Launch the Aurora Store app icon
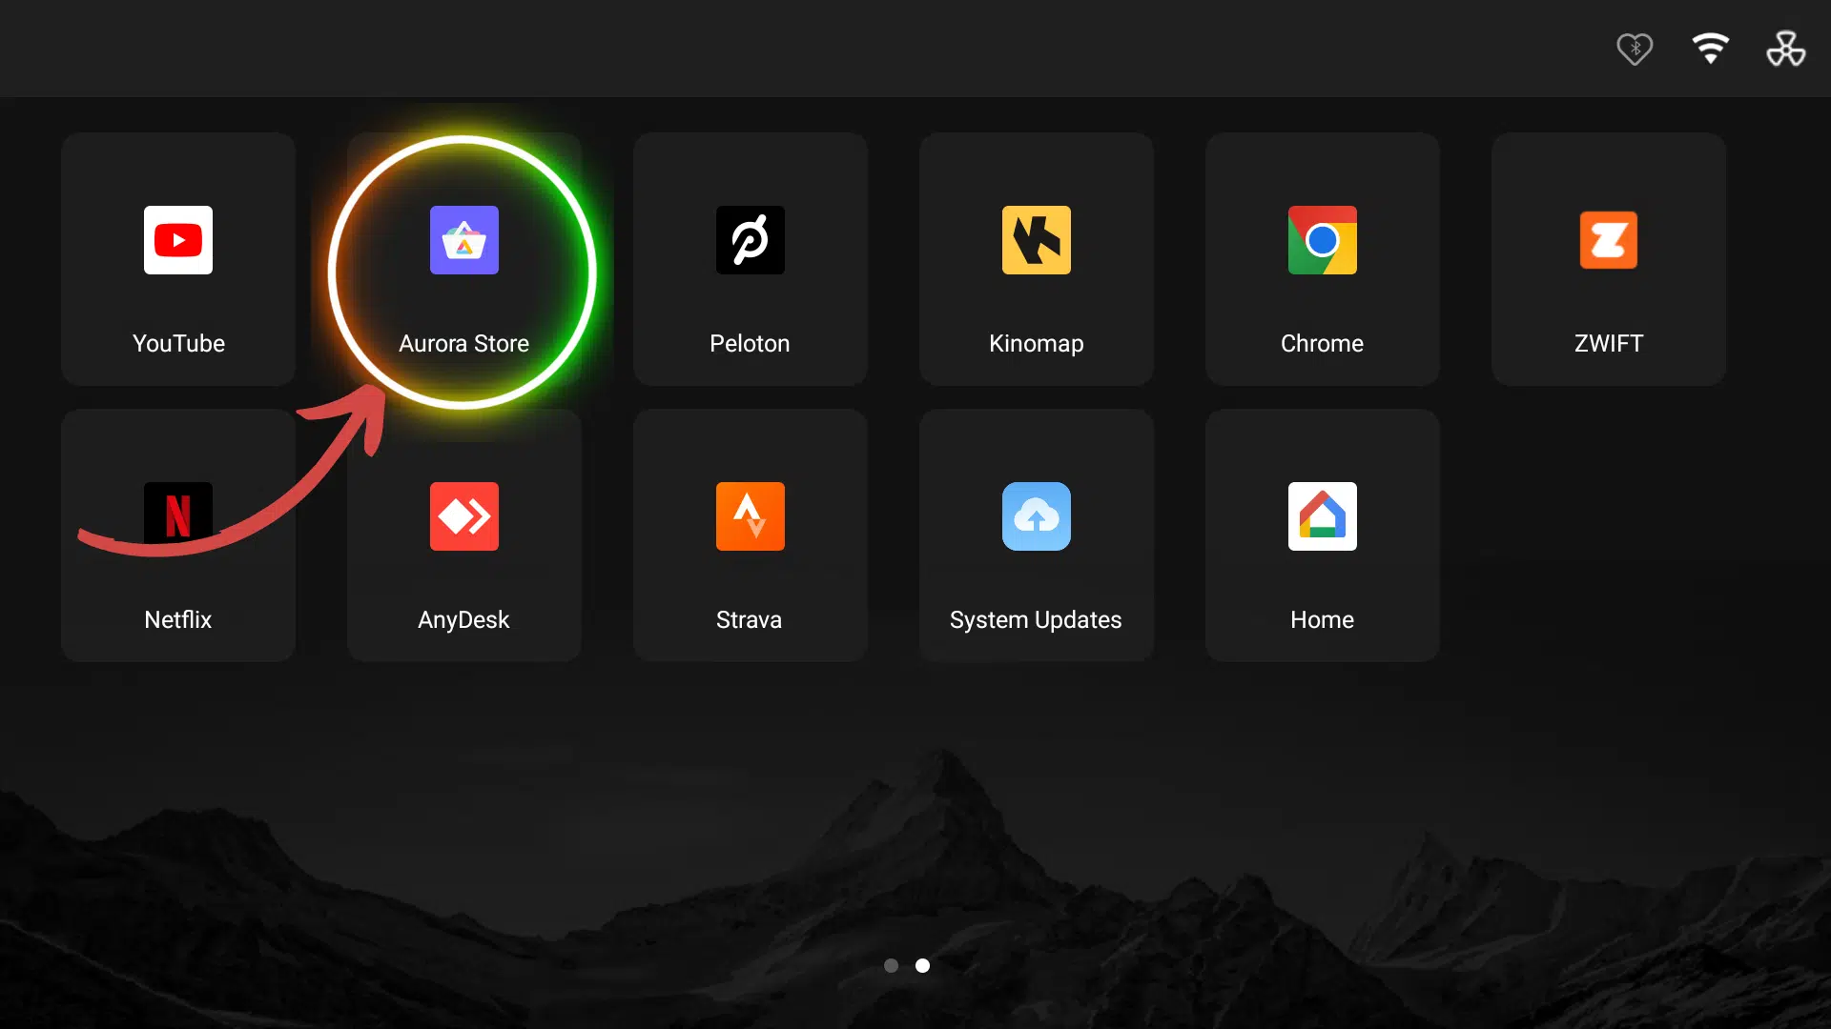This screenshot has width=1831, height=1029. coord(464,240)
